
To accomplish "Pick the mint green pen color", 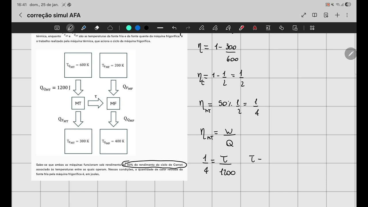I will tap(129, 28).
